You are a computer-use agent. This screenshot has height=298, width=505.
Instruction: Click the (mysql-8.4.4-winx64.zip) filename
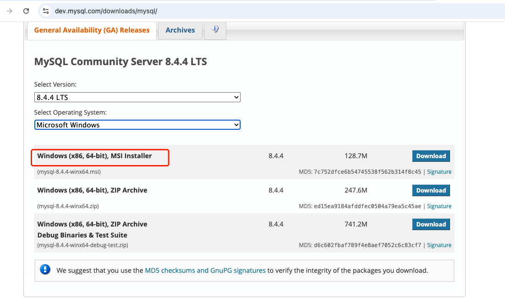(x=68, y=206)
